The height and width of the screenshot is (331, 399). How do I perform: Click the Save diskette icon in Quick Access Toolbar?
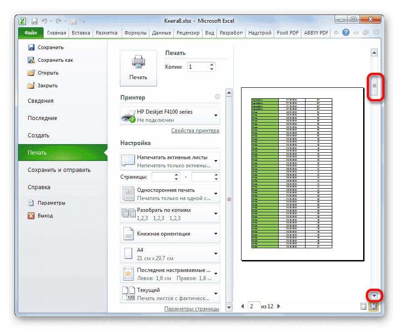point(34,21)
